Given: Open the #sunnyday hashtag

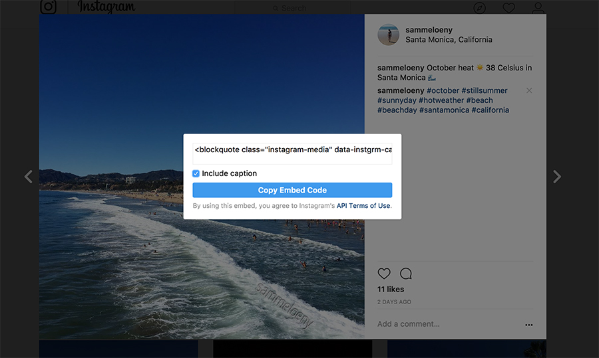Looking at the screenshot, I should pyautogui.click(x=397, y=100).
